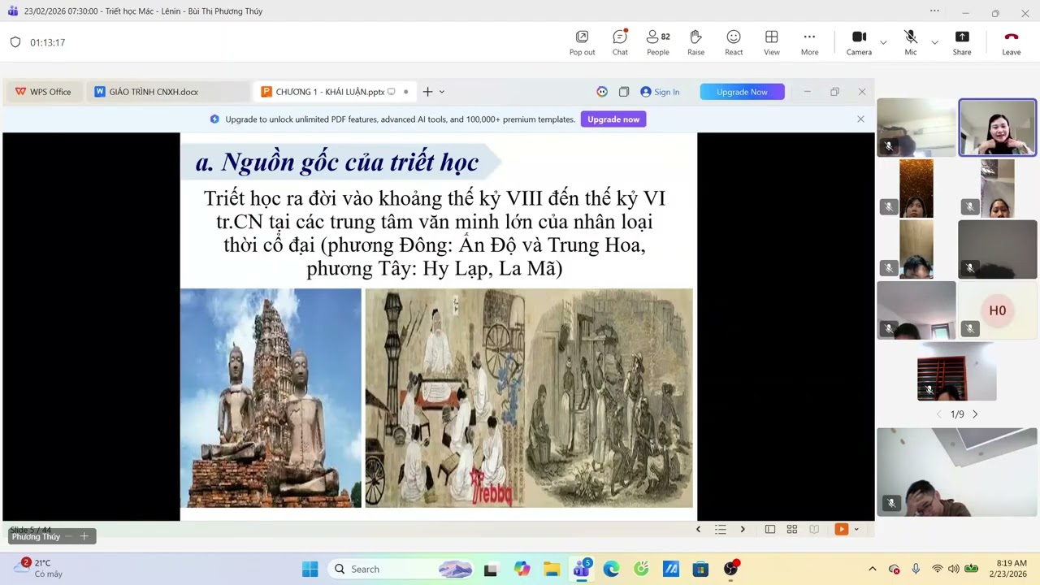1040x585 pixels.
Task: Open the More actions menu
Action: click(809, 43)
